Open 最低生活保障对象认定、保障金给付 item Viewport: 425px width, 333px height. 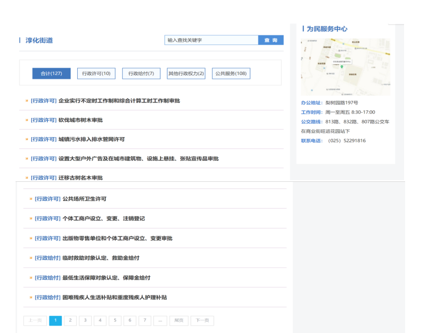click(x=107, y=278)
